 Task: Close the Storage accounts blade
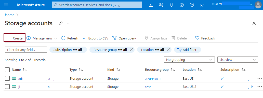click(x=254, y=23)
